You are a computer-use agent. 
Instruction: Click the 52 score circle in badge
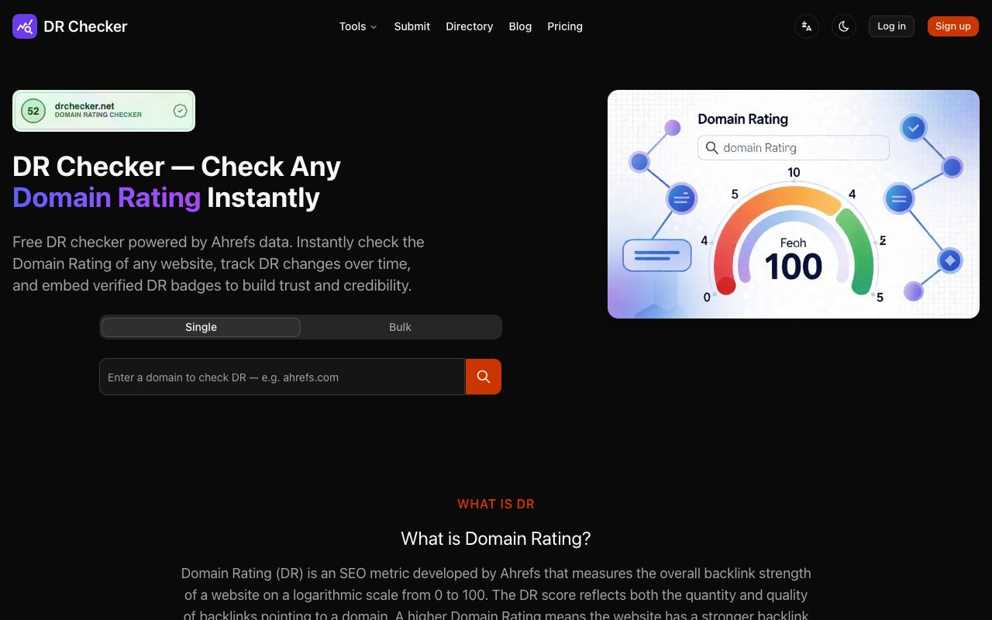click(x=33, y=111)
